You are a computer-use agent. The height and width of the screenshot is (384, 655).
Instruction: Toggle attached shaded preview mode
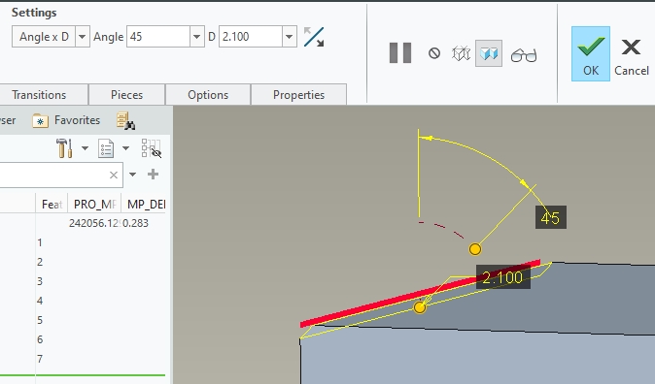click(489, 53)
